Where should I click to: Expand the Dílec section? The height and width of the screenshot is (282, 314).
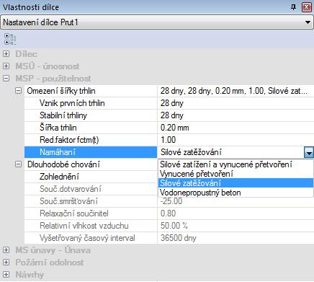click(x=6, y=53)
